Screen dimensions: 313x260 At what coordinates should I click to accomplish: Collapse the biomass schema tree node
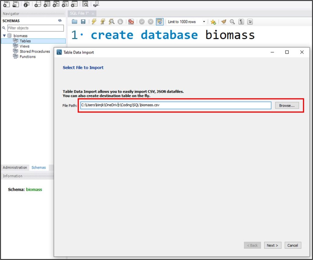coord(4,36)
